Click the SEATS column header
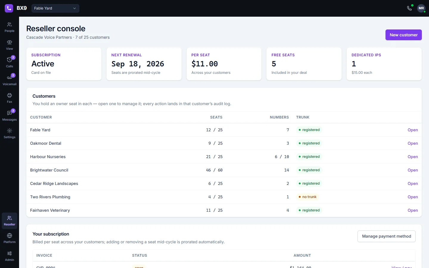This screenshot has height=268, width=429. [x=216, y=117]
